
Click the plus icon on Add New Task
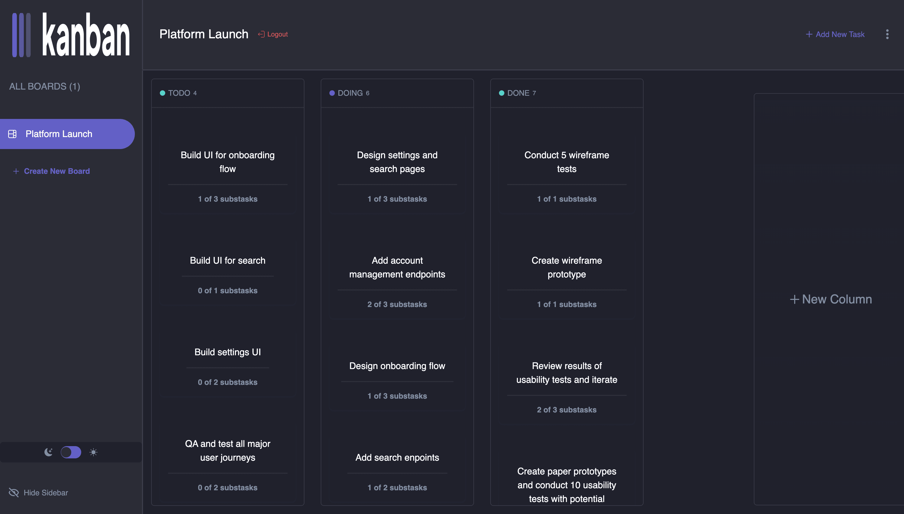[809, 34]
